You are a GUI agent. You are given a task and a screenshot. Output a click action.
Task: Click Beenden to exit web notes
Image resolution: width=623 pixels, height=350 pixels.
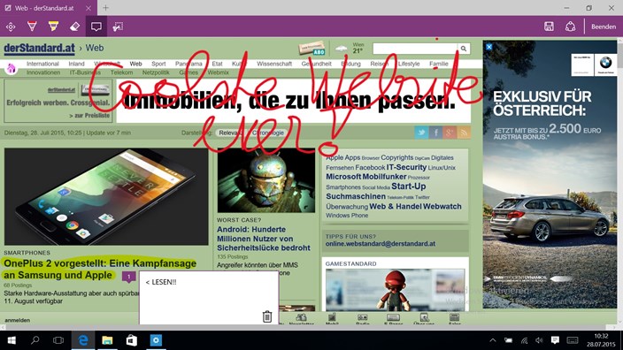pyautogui.click(x=604, y=27)
